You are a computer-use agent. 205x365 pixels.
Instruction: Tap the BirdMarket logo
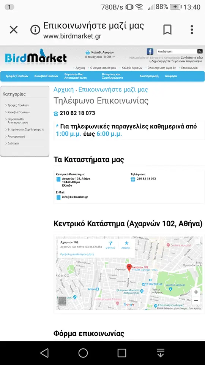(x=35, y=57)
